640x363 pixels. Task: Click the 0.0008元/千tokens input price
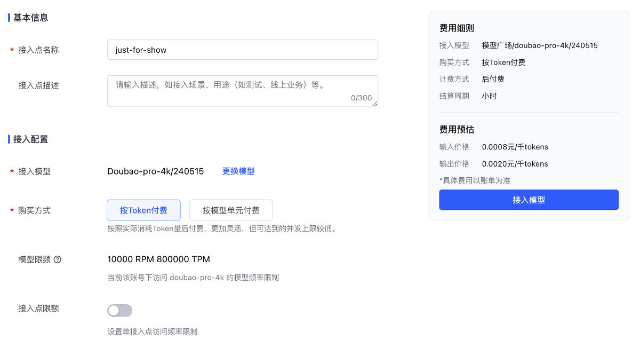[515, 147]
